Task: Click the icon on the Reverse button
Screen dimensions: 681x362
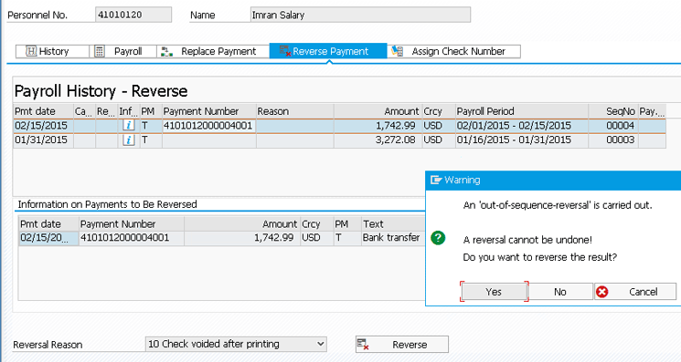Action: click(x=363, y=345)
